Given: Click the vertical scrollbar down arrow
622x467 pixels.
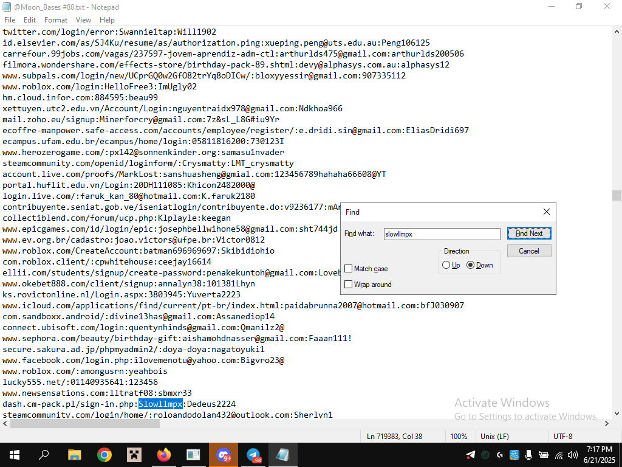Looking at the screenshot, I should [x=617, y=413].
